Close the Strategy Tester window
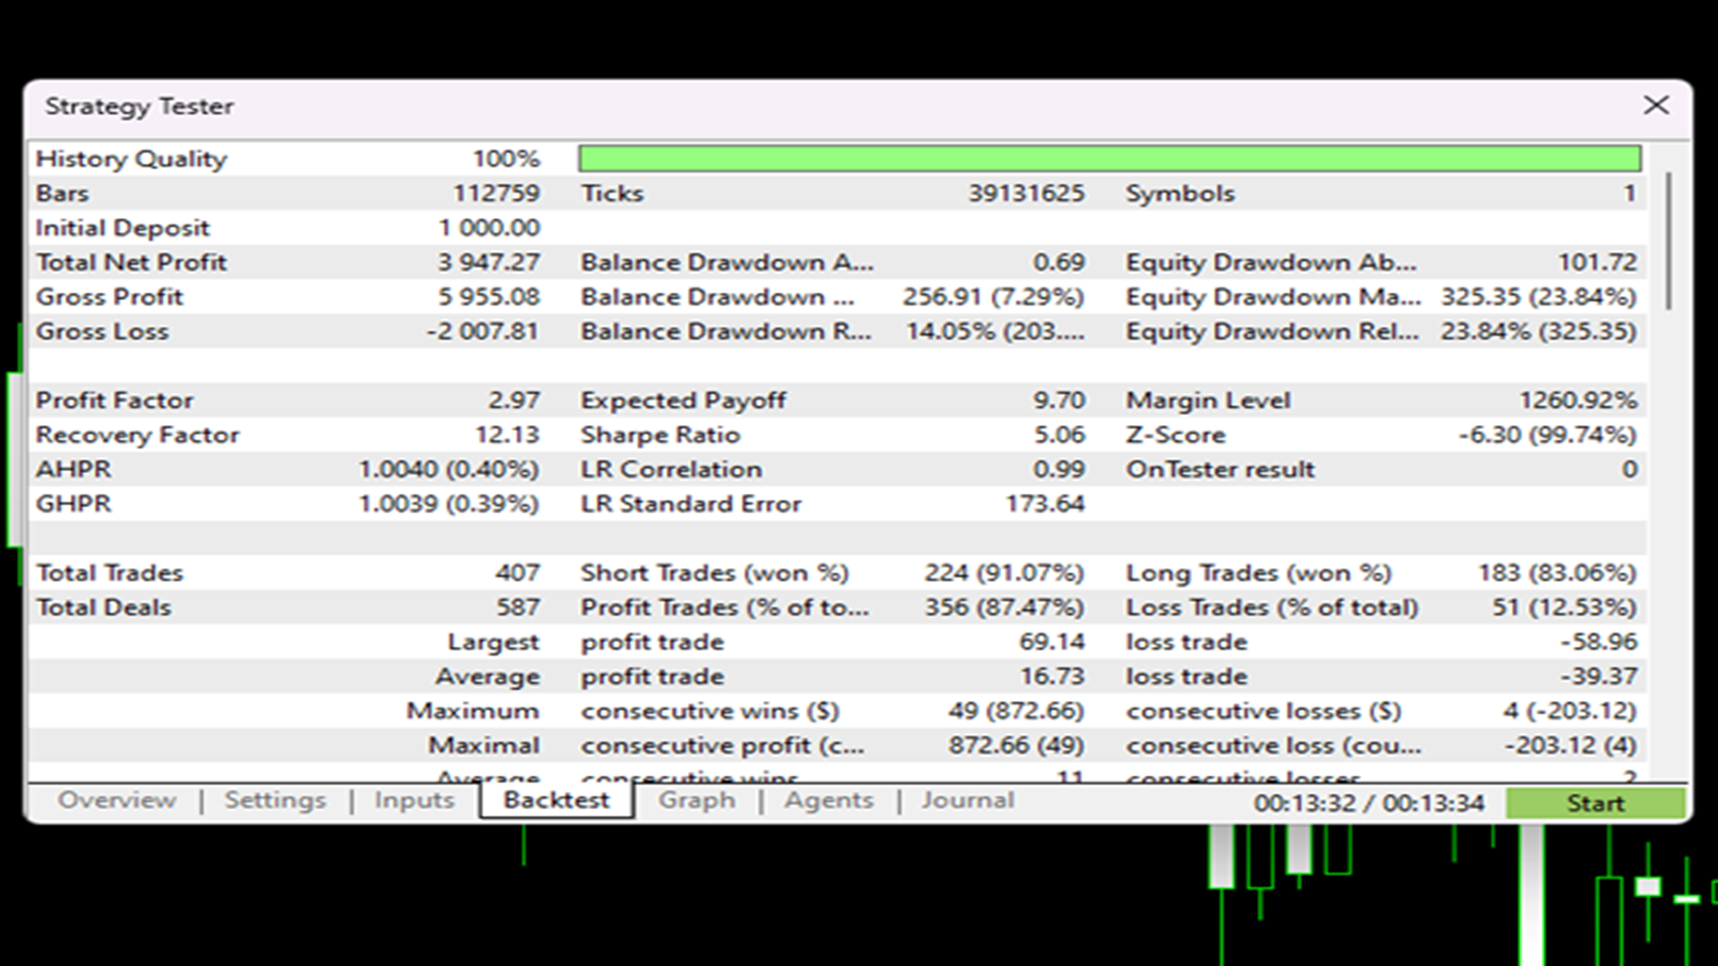This screenshot has height=966, width=1718. click(x=1656, y=106)
